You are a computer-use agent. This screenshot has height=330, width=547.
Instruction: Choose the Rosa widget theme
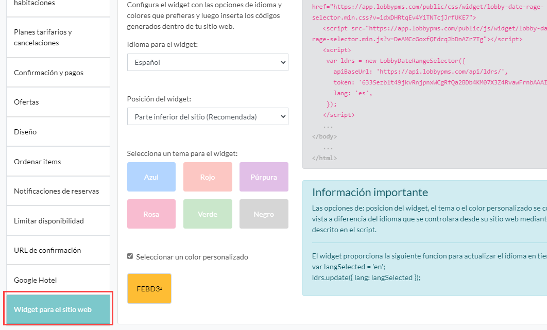pyautogui.click(x=151, y=214)
